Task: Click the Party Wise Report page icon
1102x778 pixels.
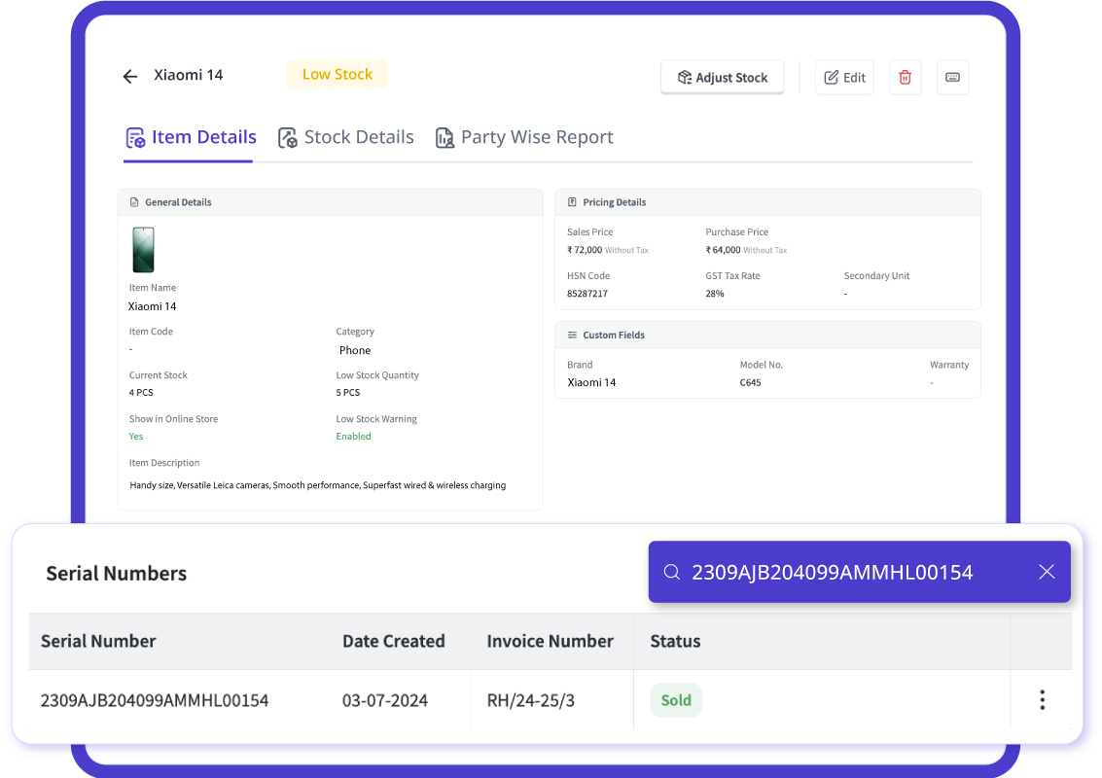Action: pos(444,137)
